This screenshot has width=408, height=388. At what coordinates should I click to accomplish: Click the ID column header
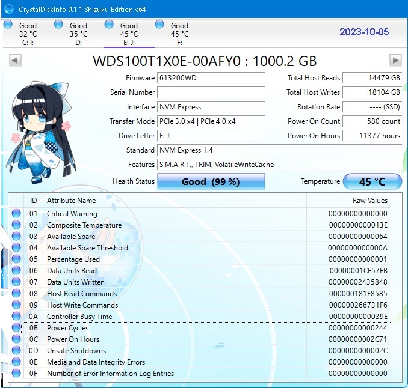pyautogui.click(x=33, y=201)
